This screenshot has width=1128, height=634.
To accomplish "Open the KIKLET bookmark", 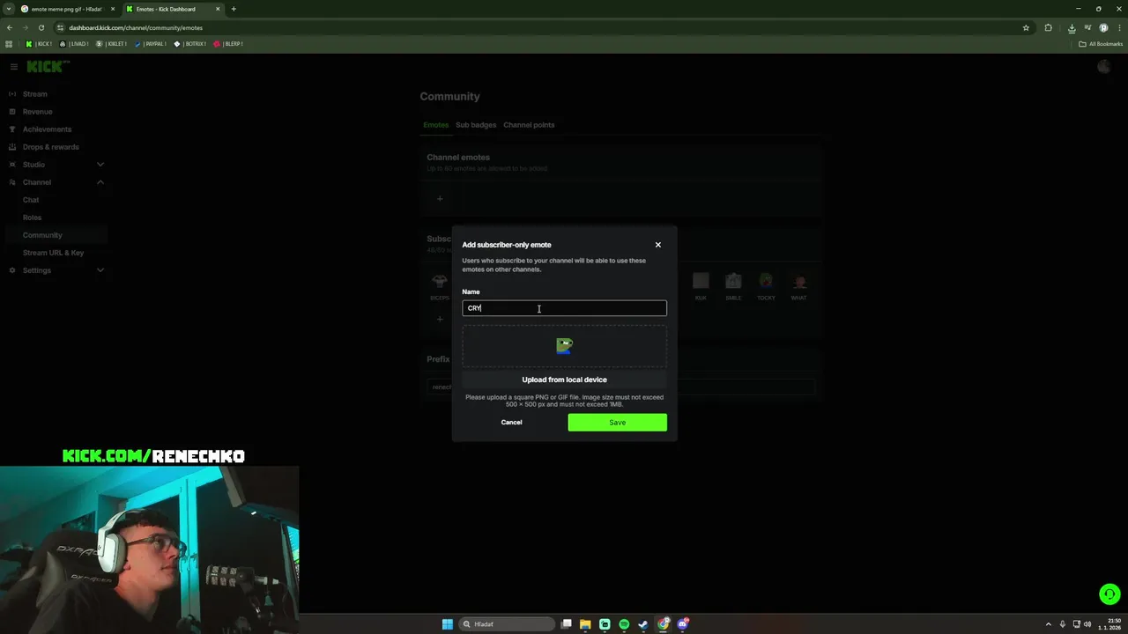I will click(111, 43).
